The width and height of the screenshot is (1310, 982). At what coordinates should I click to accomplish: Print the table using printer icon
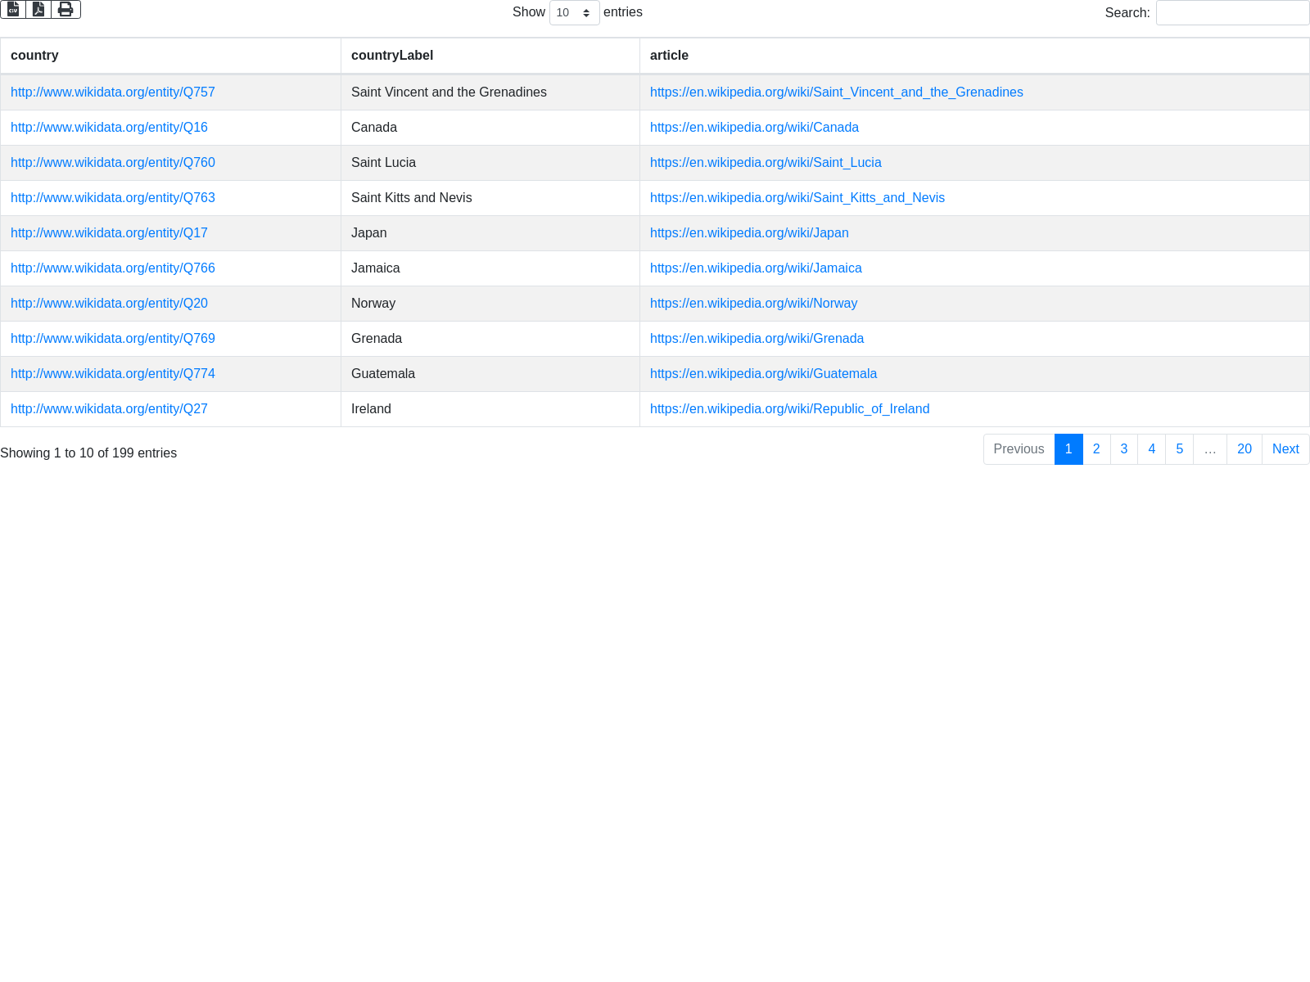tap(65, 9)
